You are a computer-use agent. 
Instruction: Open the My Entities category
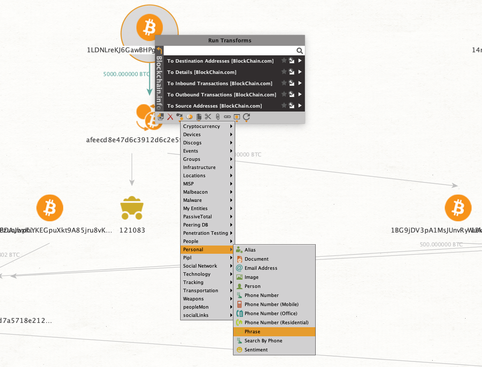(x=207, y=208)
